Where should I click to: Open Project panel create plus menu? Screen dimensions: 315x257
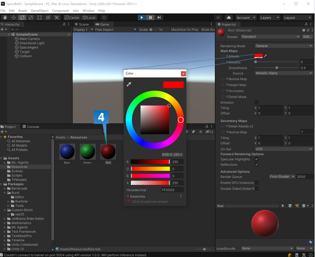(4, 132)
